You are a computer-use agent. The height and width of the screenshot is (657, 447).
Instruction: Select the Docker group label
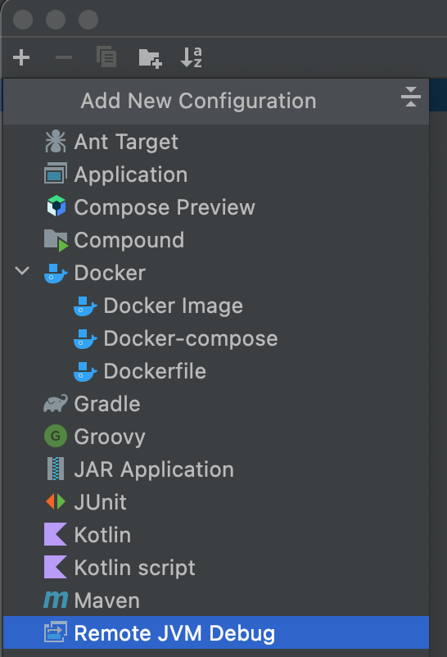pos(110,273)
